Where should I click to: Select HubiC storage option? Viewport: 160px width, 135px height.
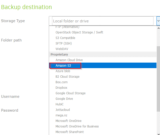point(103,104)
